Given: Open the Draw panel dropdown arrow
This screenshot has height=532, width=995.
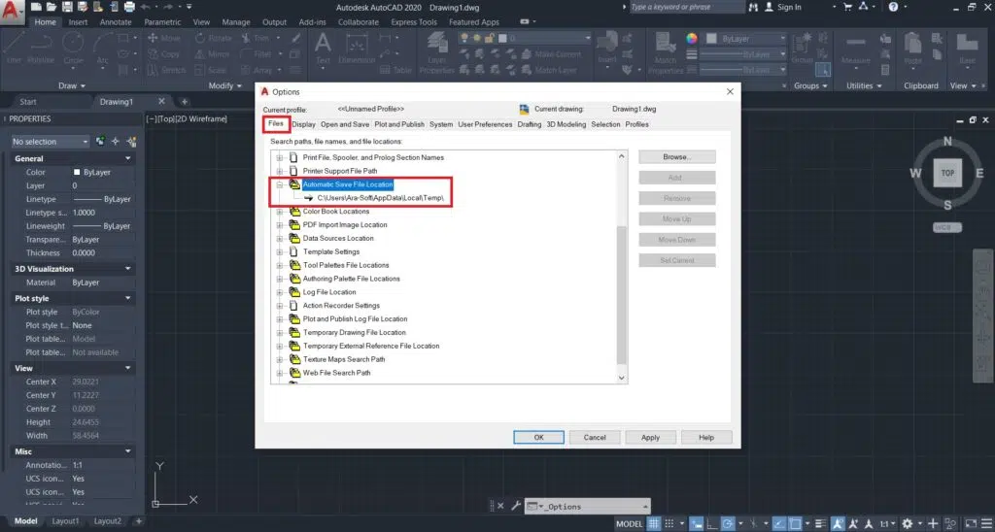Looking at the screenshot, I should 84,85.
